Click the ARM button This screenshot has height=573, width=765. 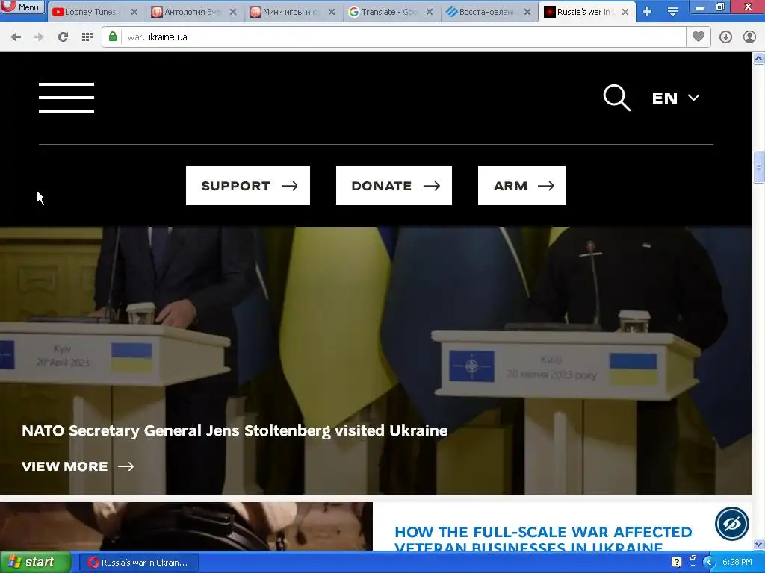[522, 186]
